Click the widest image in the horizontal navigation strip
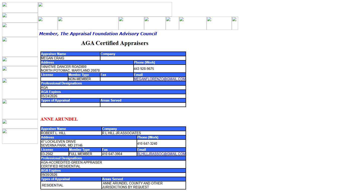Image resolution: width=343 pixels, height=193 pixels. [88, 23]
